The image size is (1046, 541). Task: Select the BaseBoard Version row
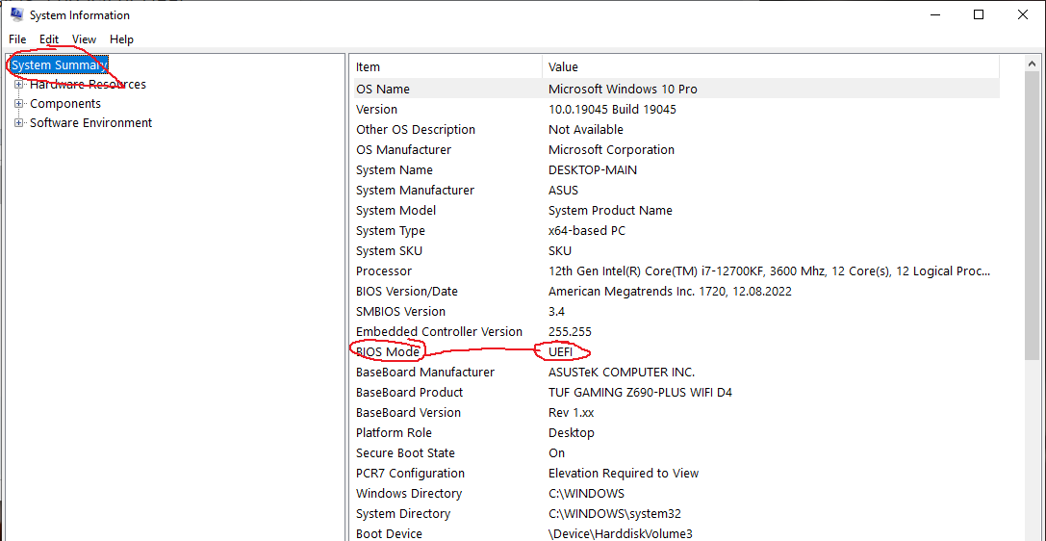pos(676,412)
